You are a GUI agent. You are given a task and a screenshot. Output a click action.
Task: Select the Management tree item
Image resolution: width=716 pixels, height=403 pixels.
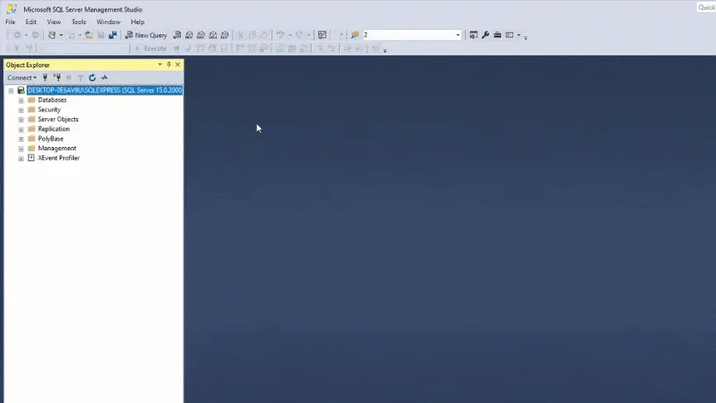pyautogui.click(x=57, y=148)
